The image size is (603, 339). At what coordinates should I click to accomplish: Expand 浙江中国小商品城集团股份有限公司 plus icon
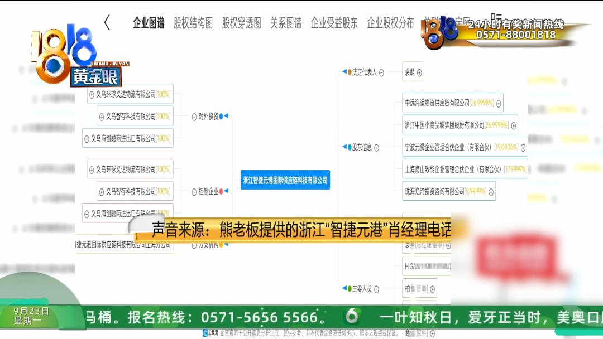point(514,125)
